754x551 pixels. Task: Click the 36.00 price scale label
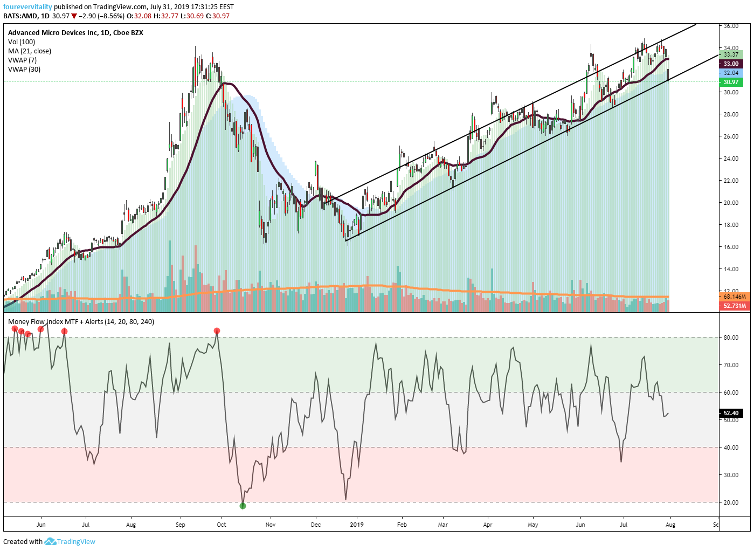731,26
